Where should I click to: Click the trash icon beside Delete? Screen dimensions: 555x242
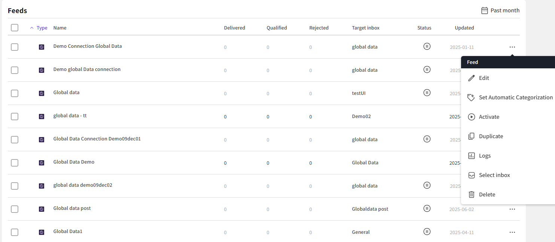(472, 195)
